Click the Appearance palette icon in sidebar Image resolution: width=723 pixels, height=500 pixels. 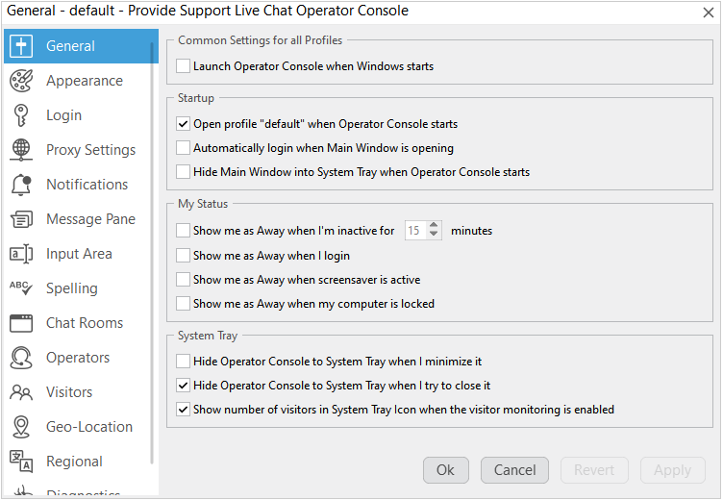click(21, 81)
